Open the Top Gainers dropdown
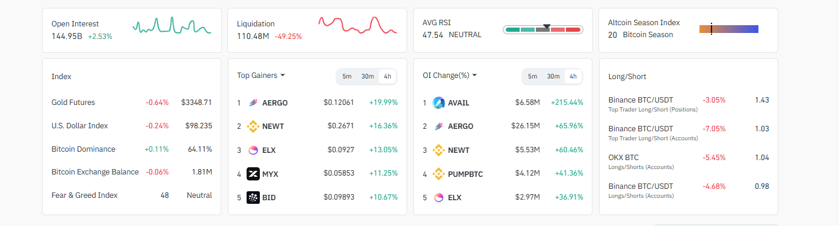Screen dimensions: 839x226 [x=261, y=76]
